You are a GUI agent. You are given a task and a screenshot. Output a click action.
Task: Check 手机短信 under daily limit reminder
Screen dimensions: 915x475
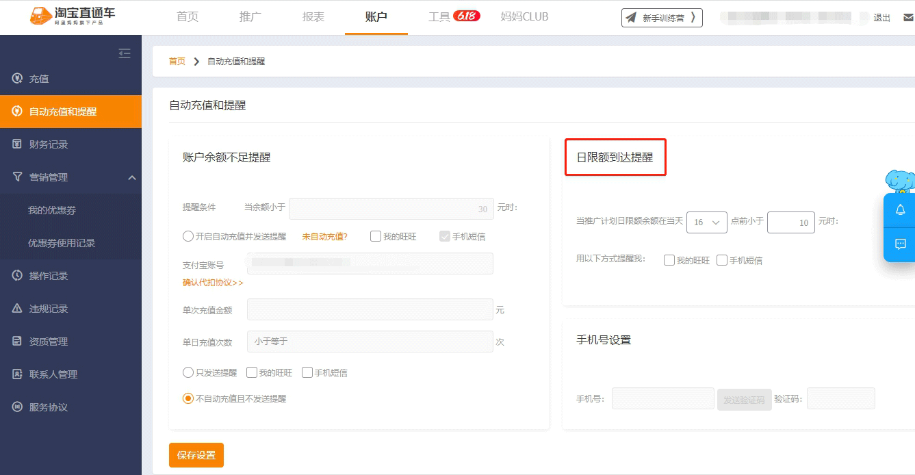pos(722,261)
